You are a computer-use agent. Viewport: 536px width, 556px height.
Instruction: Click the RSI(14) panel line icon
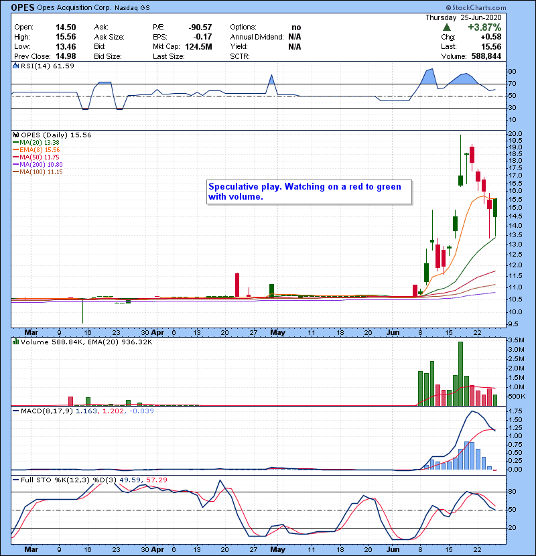pyautogui.click(x=15, y=66)
